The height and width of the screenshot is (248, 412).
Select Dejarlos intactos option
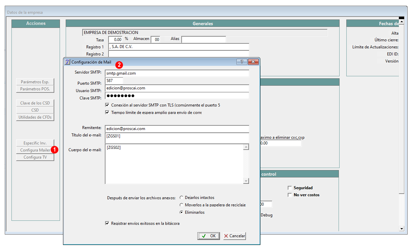click(182, 198)
